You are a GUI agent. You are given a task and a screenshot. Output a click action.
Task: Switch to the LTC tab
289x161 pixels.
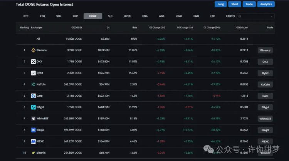click(x=212, y=16)
